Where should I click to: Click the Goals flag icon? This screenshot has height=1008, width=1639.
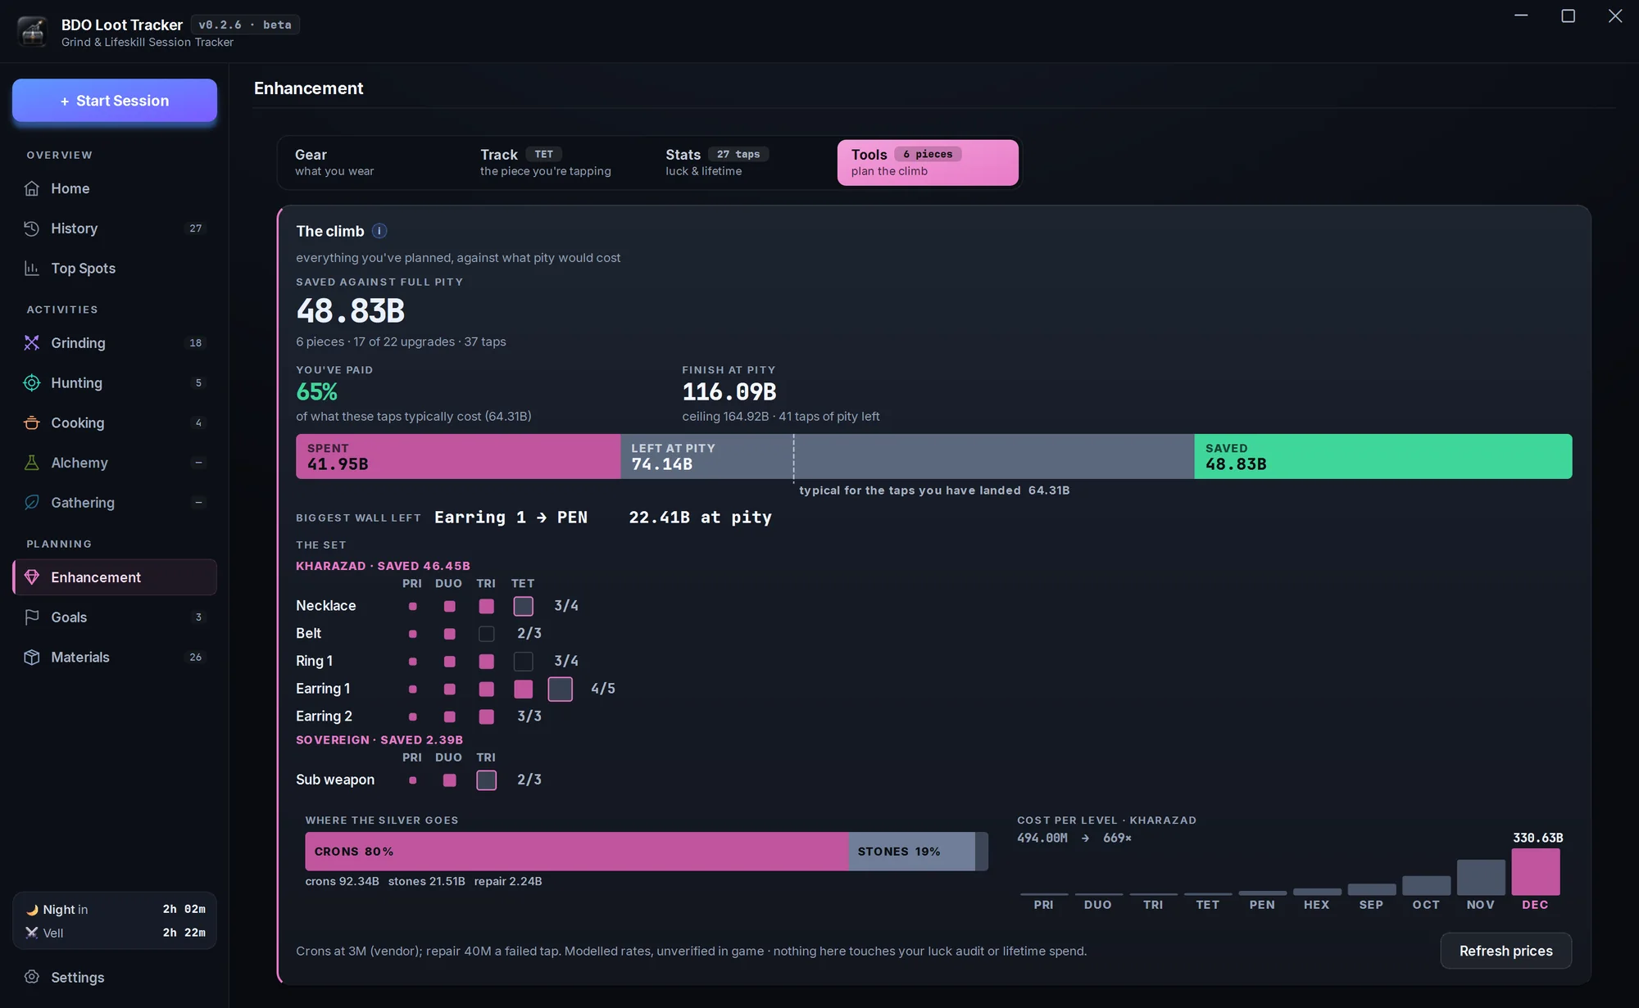[x=32, y=617]
